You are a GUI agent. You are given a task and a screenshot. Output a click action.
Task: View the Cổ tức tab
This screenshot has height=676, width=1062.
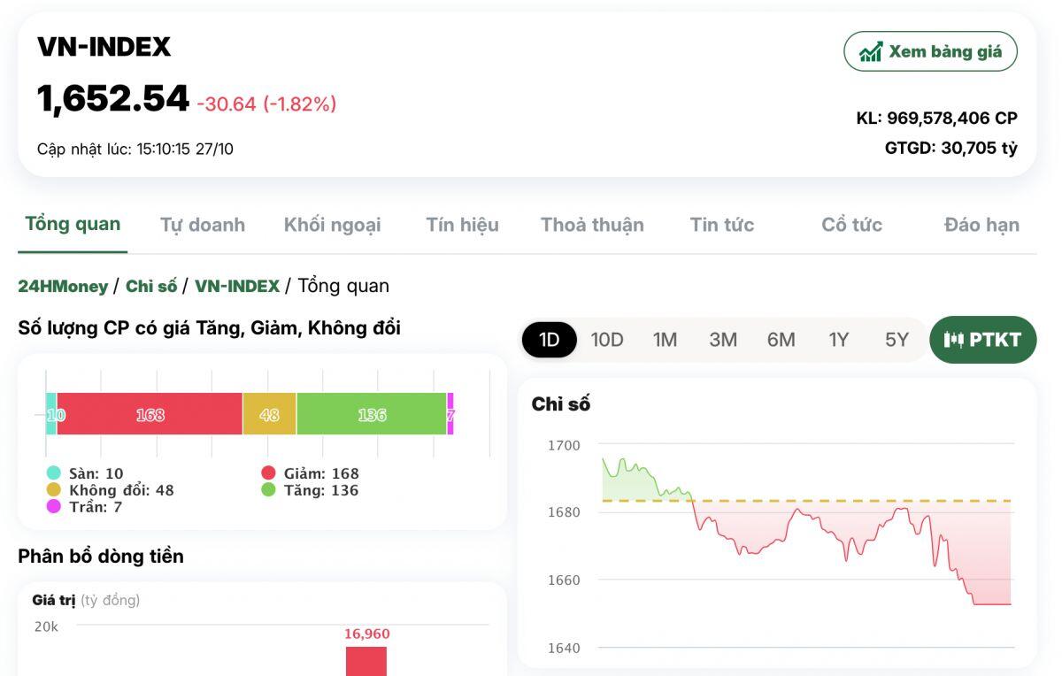tap(851, 225)
